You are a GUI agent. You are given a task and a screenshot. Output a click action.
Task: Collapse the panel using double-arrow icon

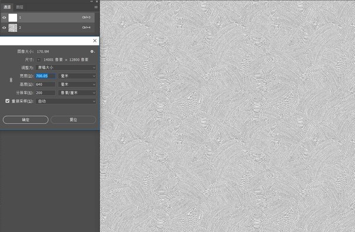pyautogui.click(x=92, y=1)
